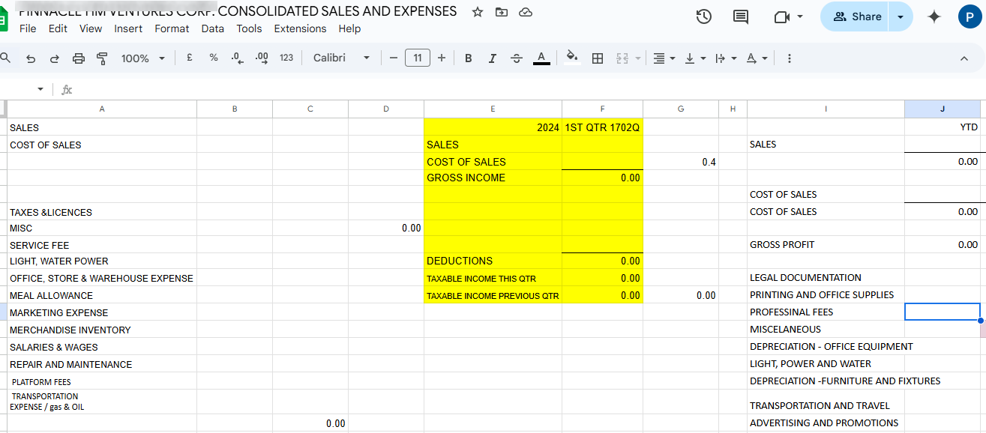The width and height of the screenshot is (986, 433).
Task: Select column J header
Action: tap(943, 109)
